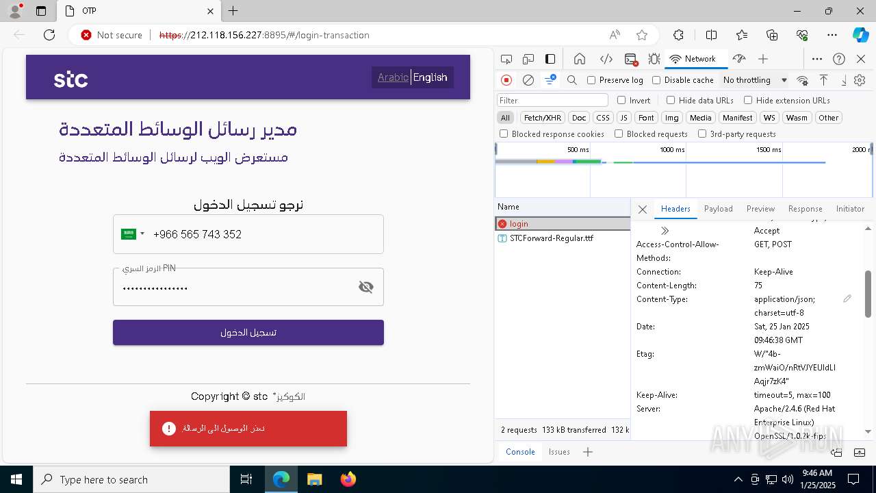876x493 pixels.
Task: Check 3rd-party requests
Action: click(702, 134)
